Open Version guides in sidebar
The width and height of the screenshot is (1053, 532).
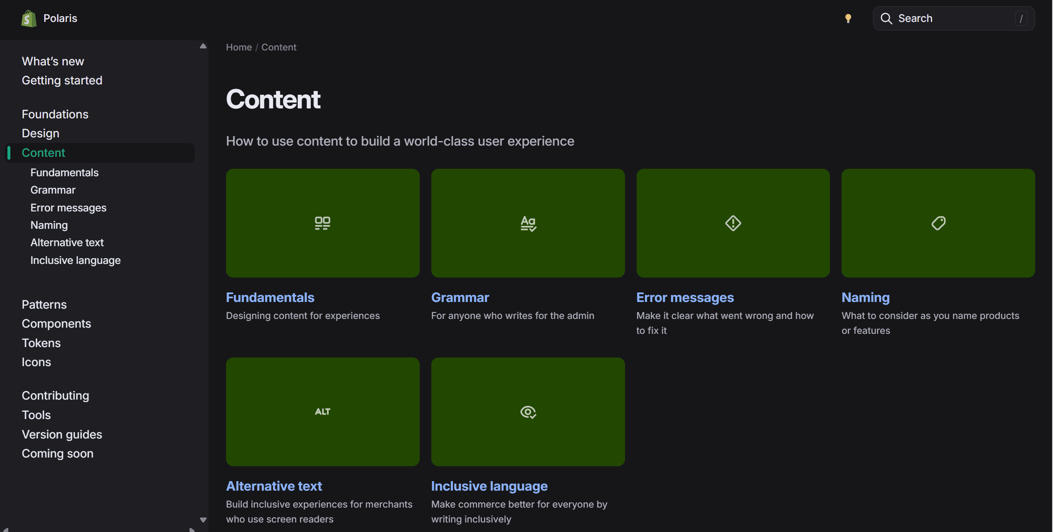pos(62,434)
